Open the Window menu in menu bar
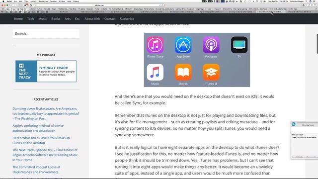 62,1
